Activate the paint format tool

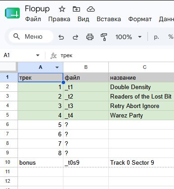pos(104,37)
